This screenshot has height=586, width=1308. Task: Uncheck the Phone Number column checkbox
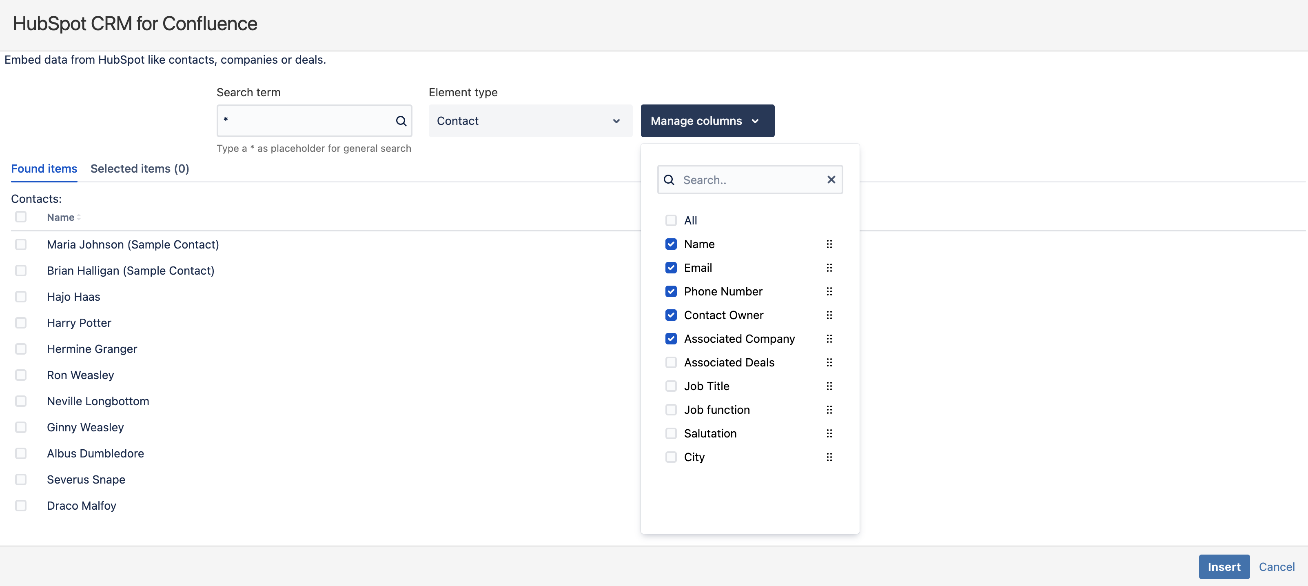click(671, 291)
